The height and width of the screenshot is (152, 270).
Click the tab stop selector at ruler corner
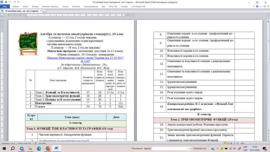pyautogui.click(x=2, y=15)
